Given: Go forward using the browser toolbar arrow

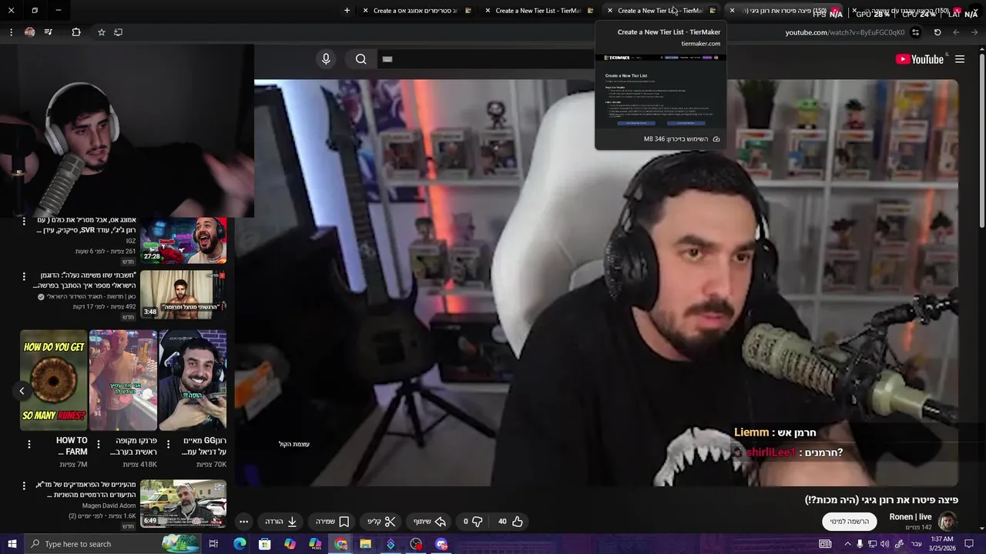Looking at the screenshot, I should tap(956, 32).
